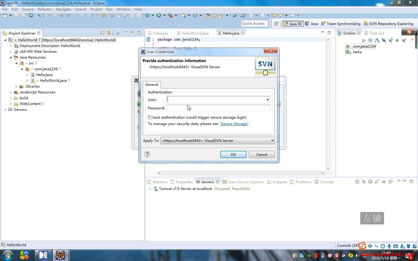Click the editor horizontal scrollbar

click(241, 173)
